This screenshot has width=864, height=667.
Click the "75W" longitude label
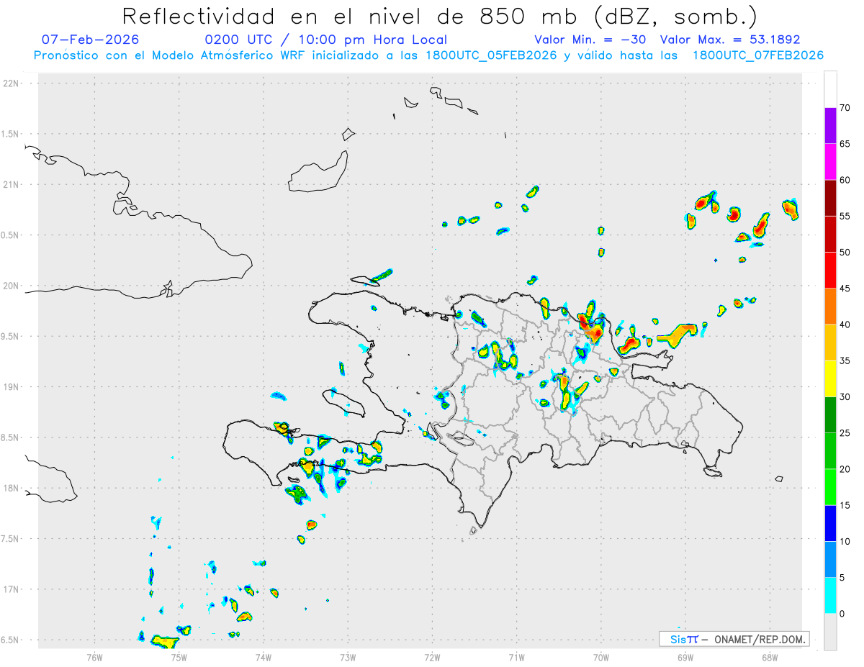tap(179, 656)
